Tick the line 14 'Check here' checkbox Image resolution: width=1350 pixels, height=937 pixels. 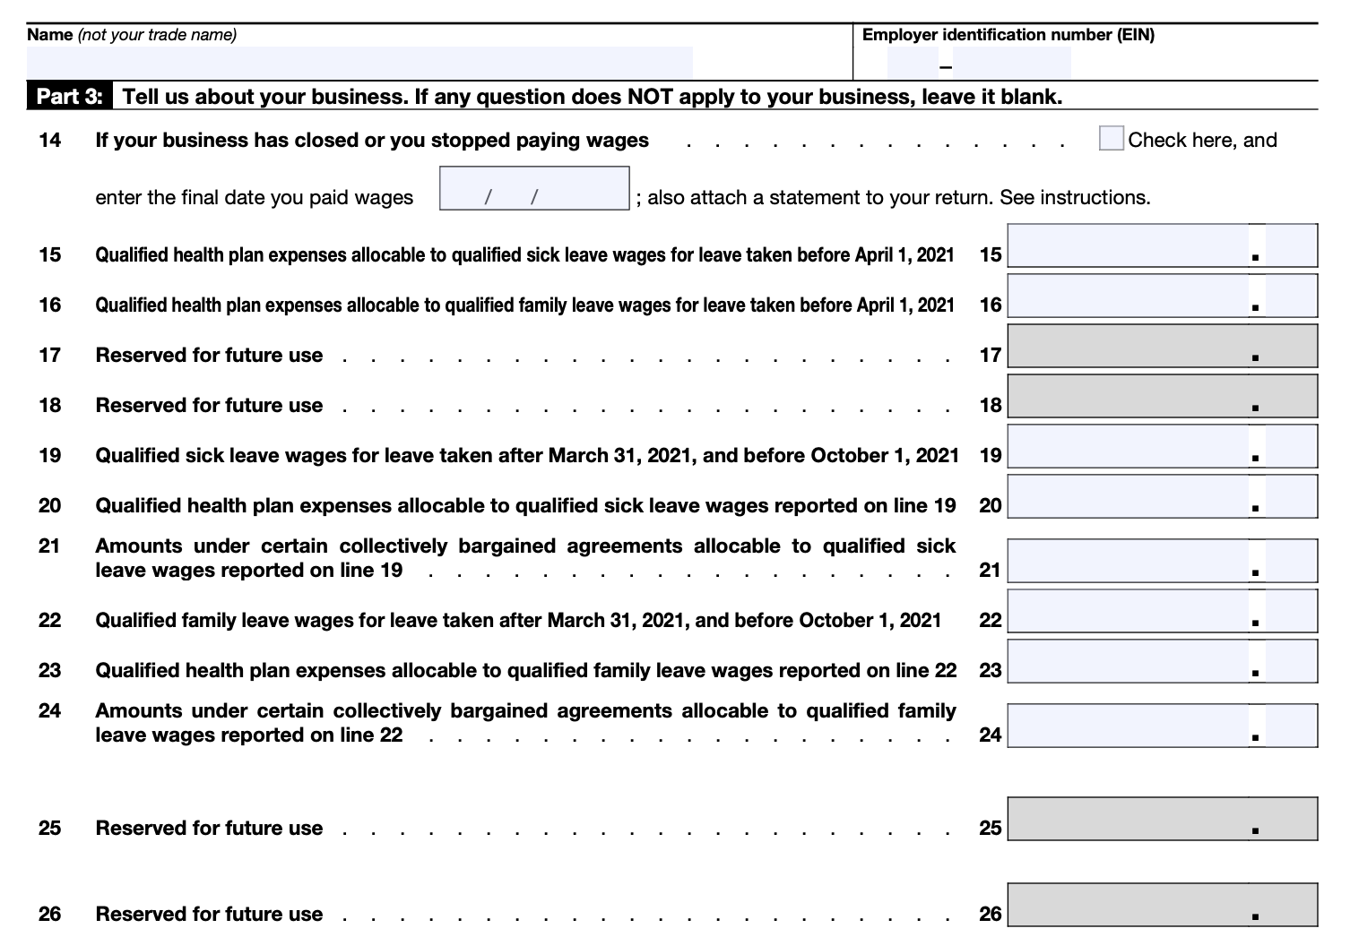click(x=1111, y=139)
